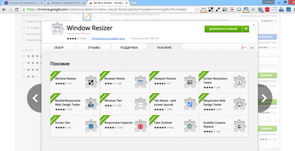The width and height of the screenshot is (295, 151).
Task: Open the Screen Size extension title
Action: pos(63,123)
